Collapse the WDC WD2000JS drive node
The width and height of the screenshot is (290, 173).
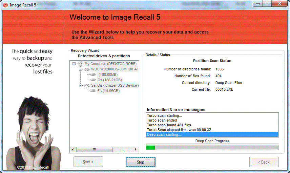coord(80,69)
